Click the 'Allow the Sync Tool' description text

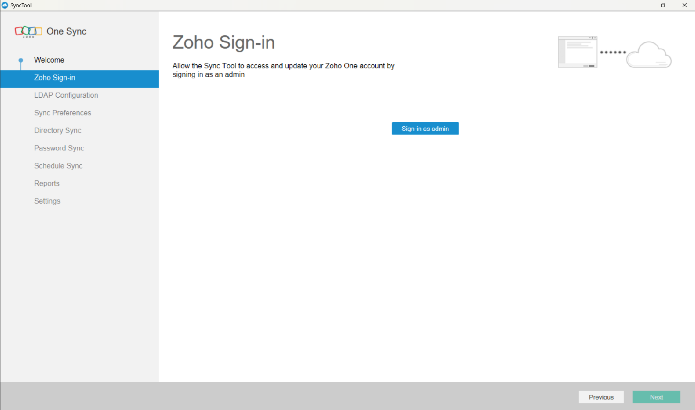click(283, 70)
